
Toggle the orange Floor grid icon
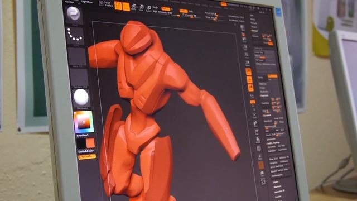coord(249,80)
